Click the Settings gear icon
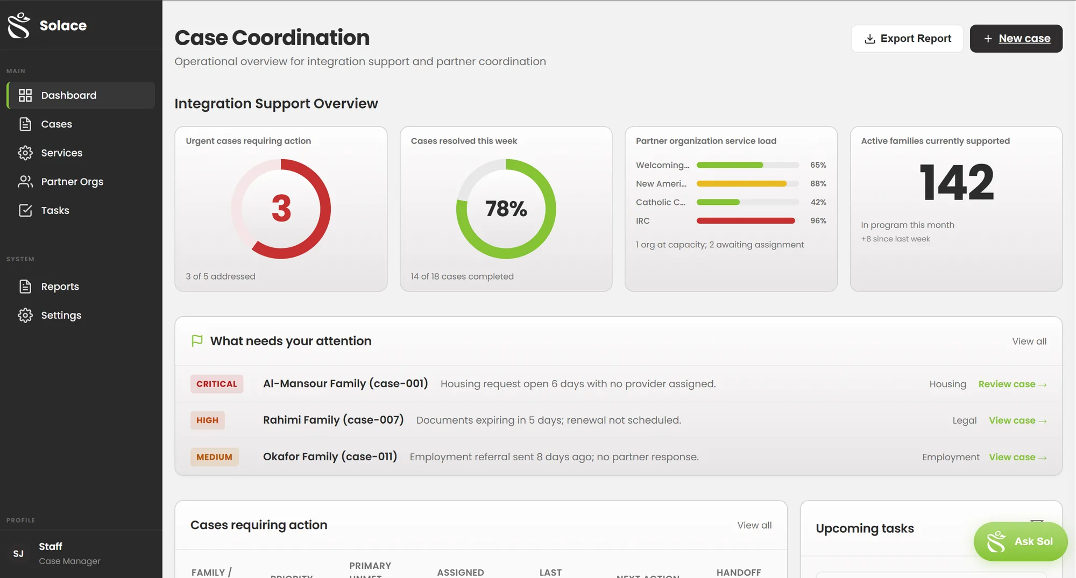 click(25, 315)
